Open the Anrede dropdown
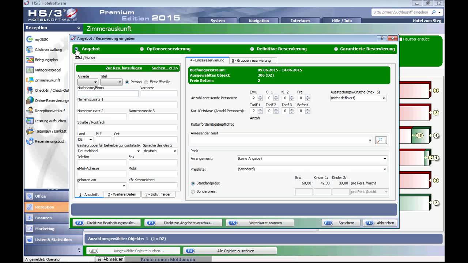The height and width of the screenshot is (263, 468). pyautogui.click(x=88, y=82)
